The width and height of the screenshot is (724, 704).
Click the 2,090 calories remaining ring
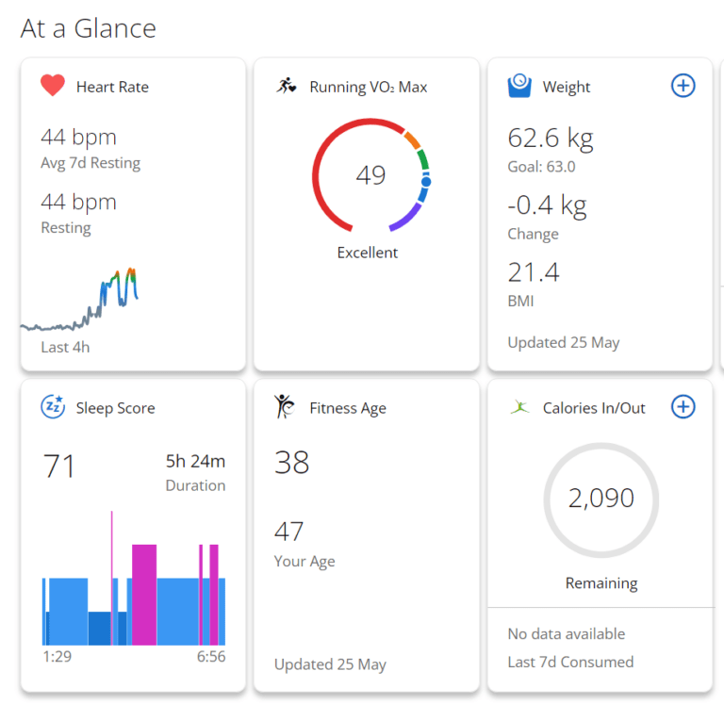pos(601,499)
